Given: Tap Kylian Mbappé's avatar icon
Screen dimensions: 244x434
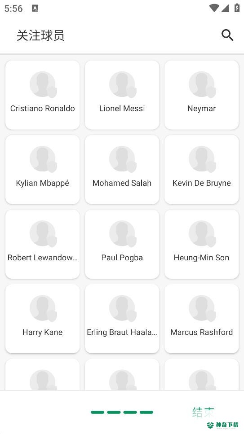Looking at the screenshot, I should pos(43,159).
